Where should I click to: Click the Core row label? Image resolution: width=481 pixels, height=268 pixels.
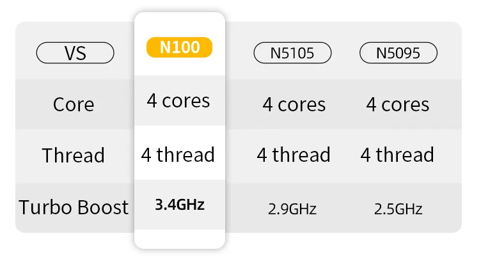click(x=74, y=104)
